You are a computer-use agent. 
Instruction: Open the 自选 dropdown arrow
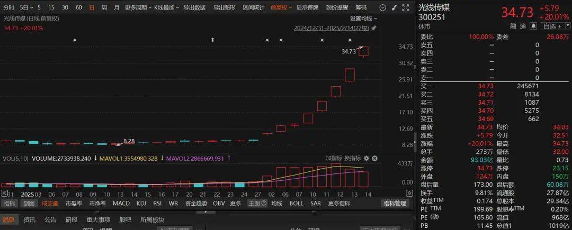tap(568, 26)
